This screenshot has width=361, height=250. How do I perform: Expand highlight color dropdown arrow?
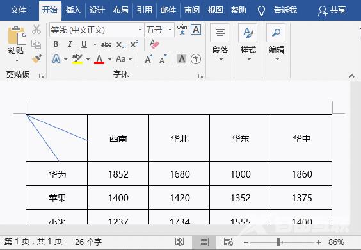[88, 59]
